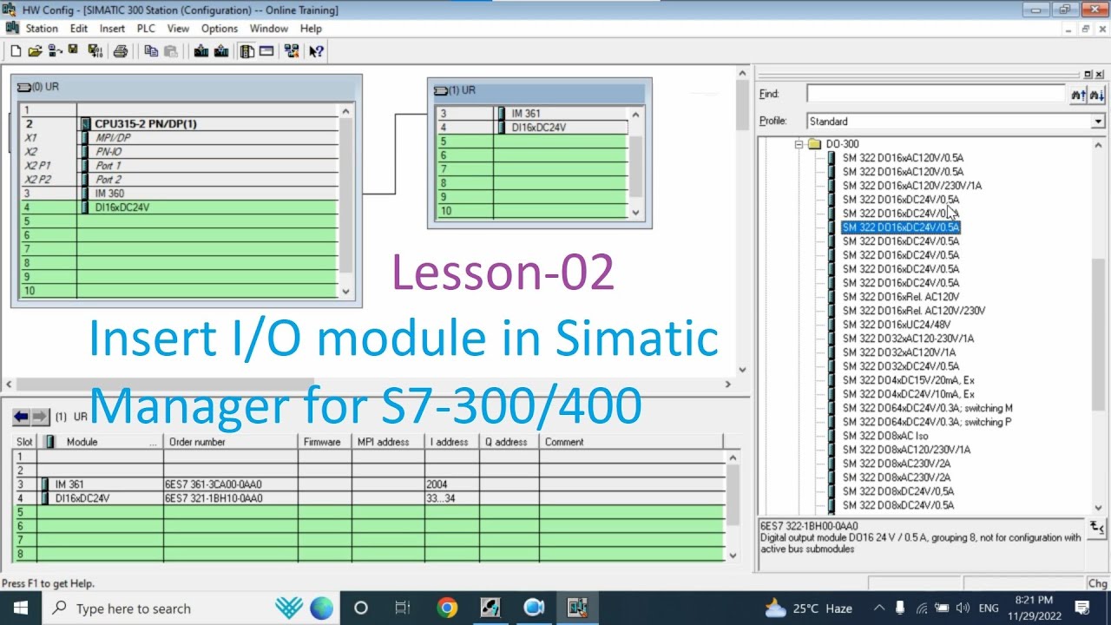Image resolution: width=1111 pixels, height=625 pixels.
Task: Undock the hardware catalog pane
Action: tap(1088, 75)
